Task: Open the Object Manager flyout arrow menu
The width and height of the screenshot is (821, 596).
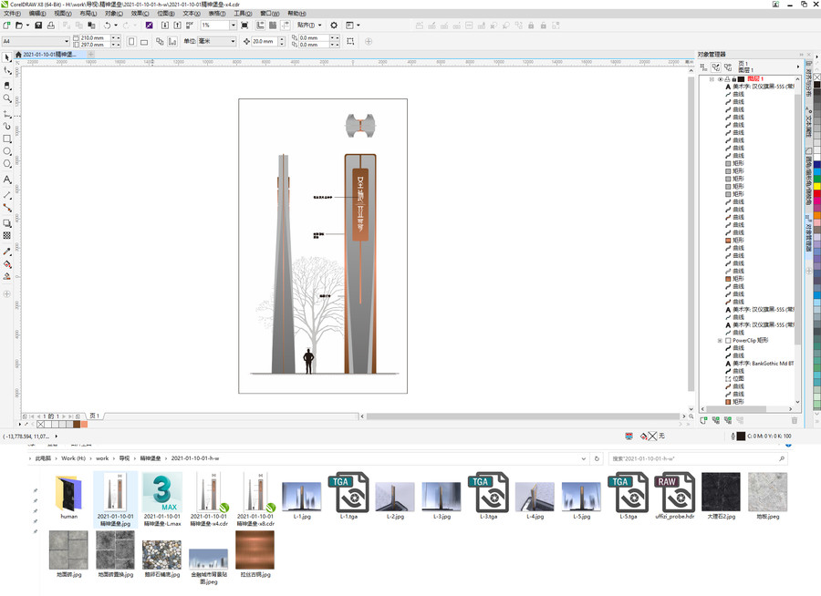Action: 798,67
